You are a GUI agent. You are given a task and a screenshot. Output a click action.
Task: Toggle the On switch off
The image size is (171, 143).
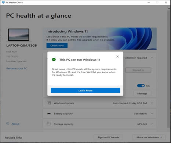point(141,86)
